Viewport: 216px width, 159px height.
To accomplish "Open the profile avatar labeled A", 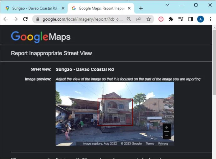I will click(200, 19).
